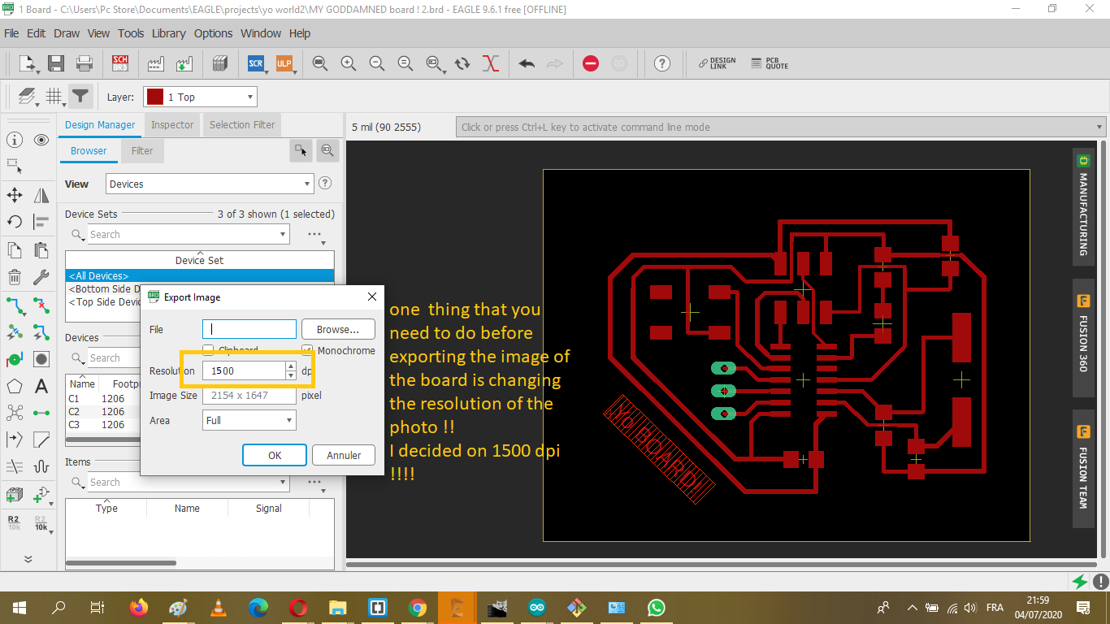Open the Info tool in the left palette
This screenshot has width=1110, height=624.
[14, 140]
